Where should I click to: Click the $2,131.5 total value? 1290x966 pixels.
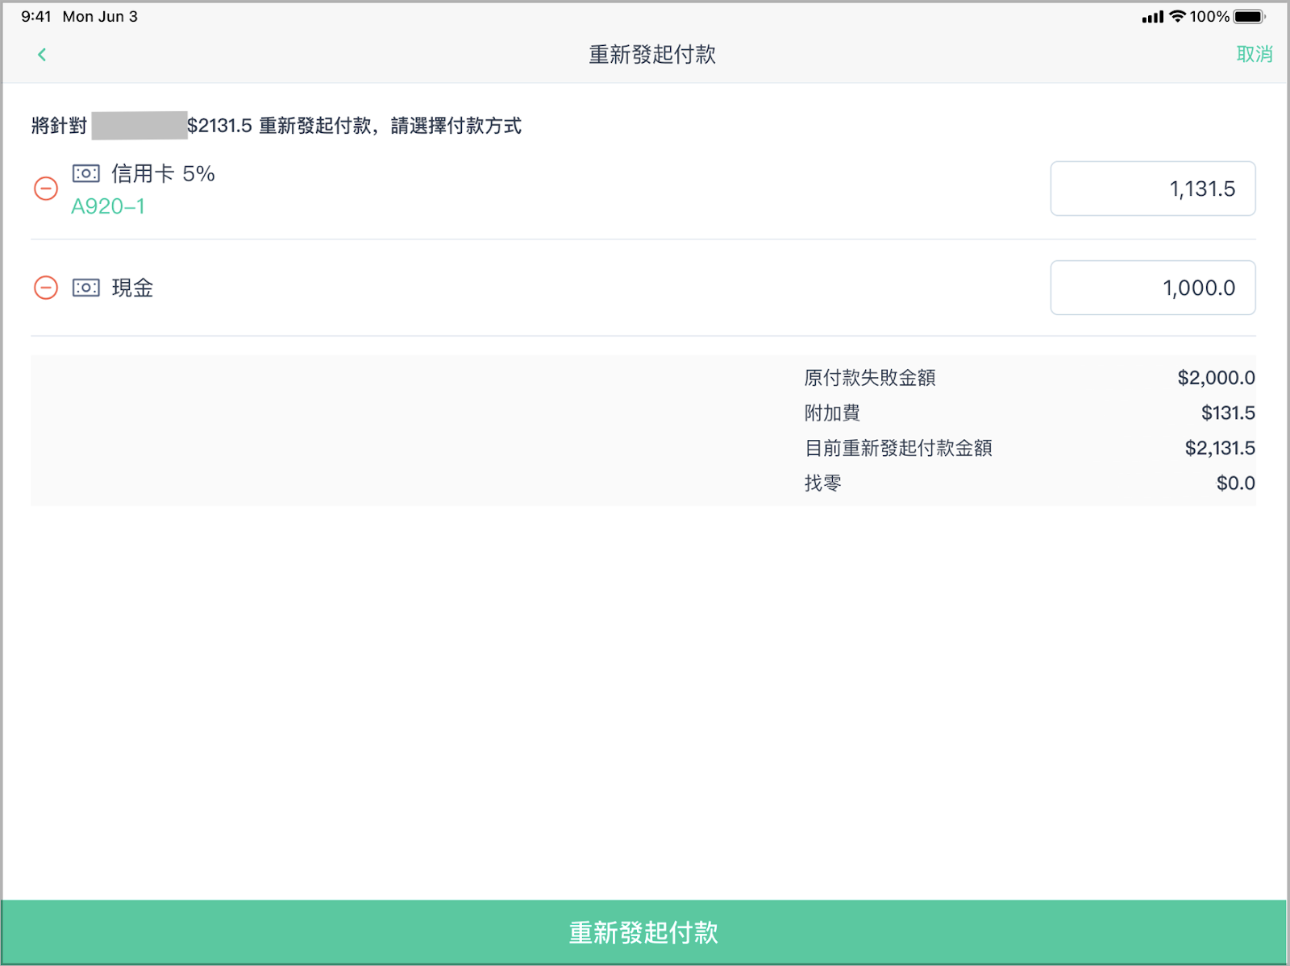pos(1220,448)
